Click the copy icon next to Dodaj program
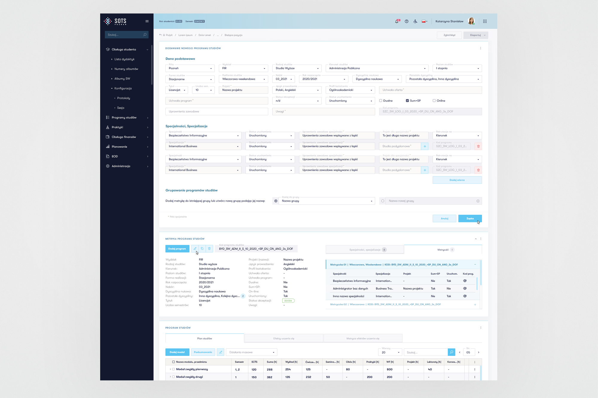The image size is (598, 398). pyautogui.click(x=202, y=249)
